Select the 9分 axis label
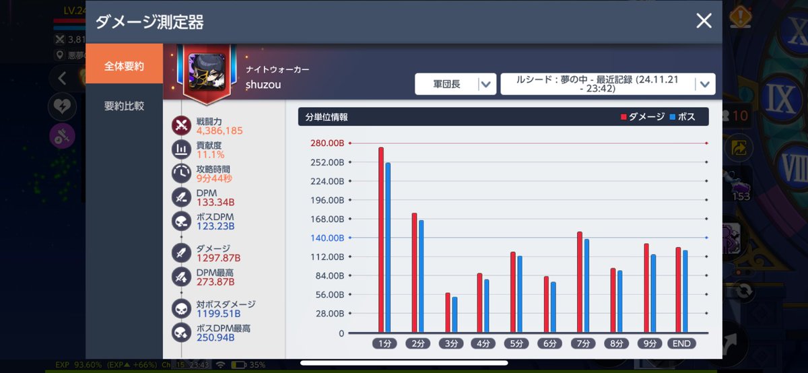 tap(650, 343)
